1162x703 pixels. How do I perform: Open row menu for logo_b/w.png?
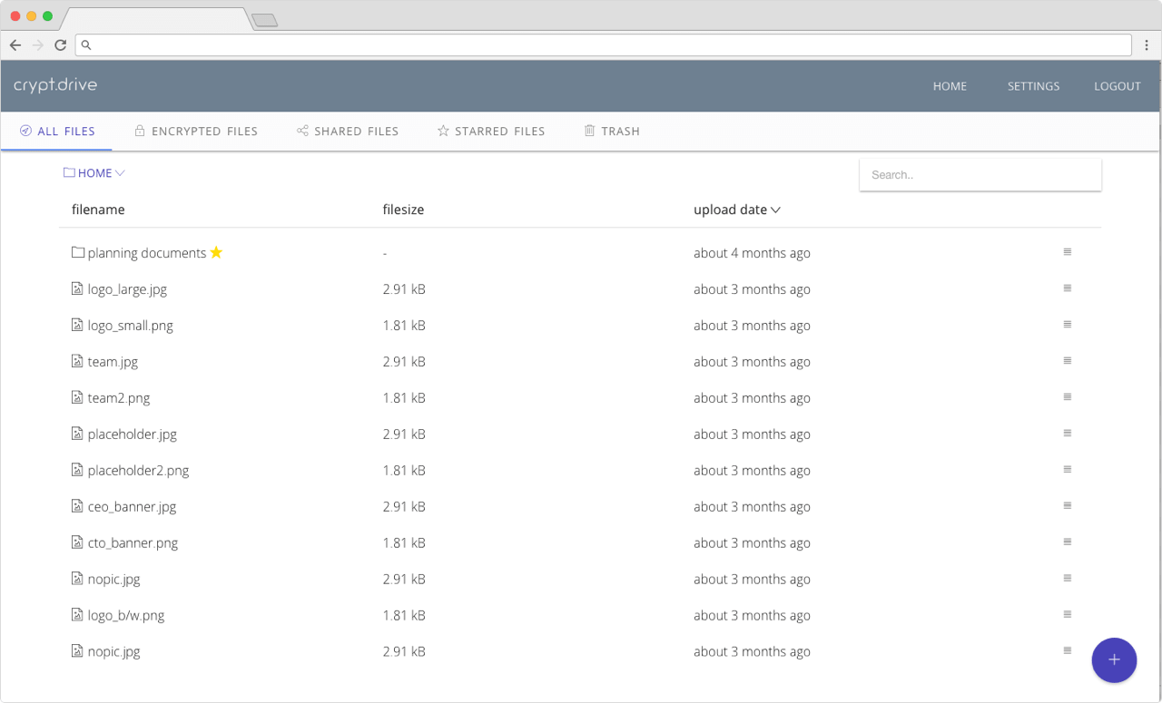[x=1068, y=615]
